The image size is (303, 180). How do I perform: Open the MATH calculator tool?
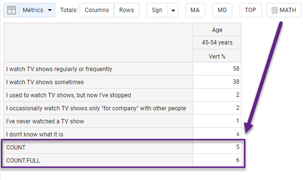(284, 10)
